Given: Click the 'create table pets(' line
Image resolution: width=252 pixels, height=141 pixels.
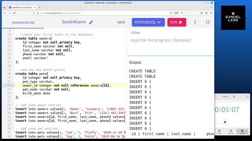Looking at the screenshot, I should (31, 74).
